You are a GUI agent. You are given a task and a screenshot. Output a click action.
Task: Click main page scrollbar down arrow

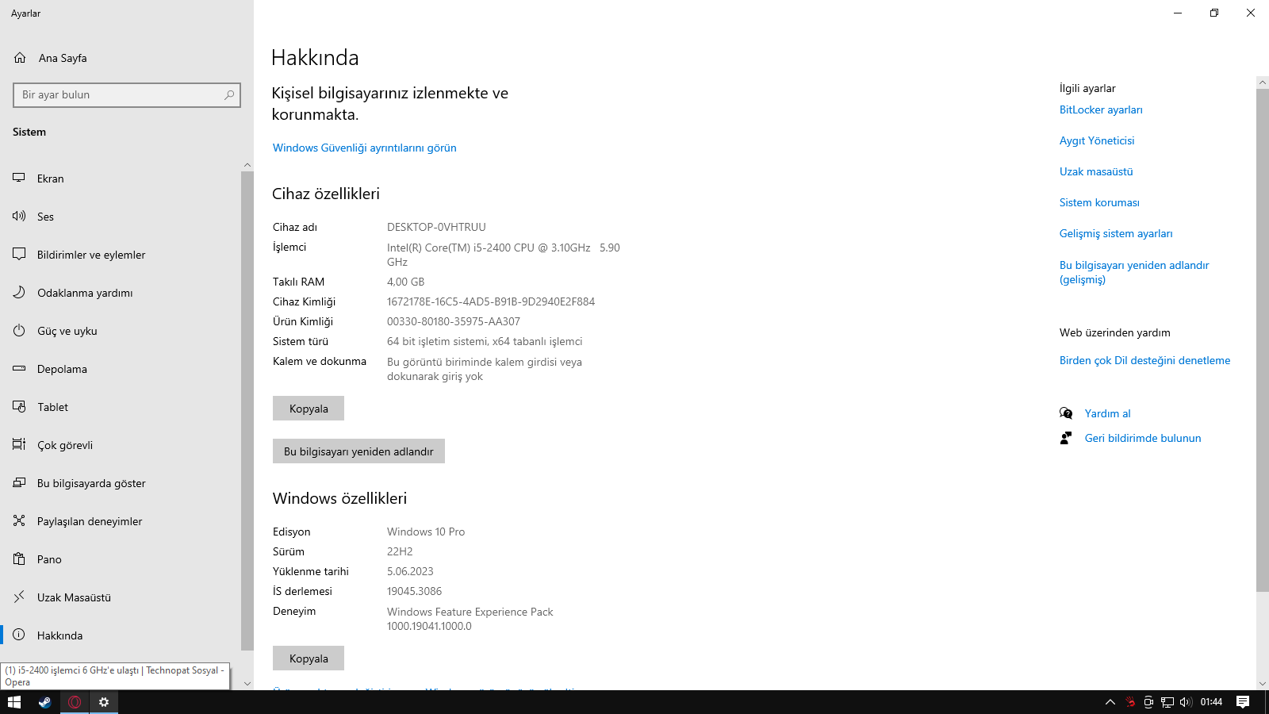coord(1263,683)
